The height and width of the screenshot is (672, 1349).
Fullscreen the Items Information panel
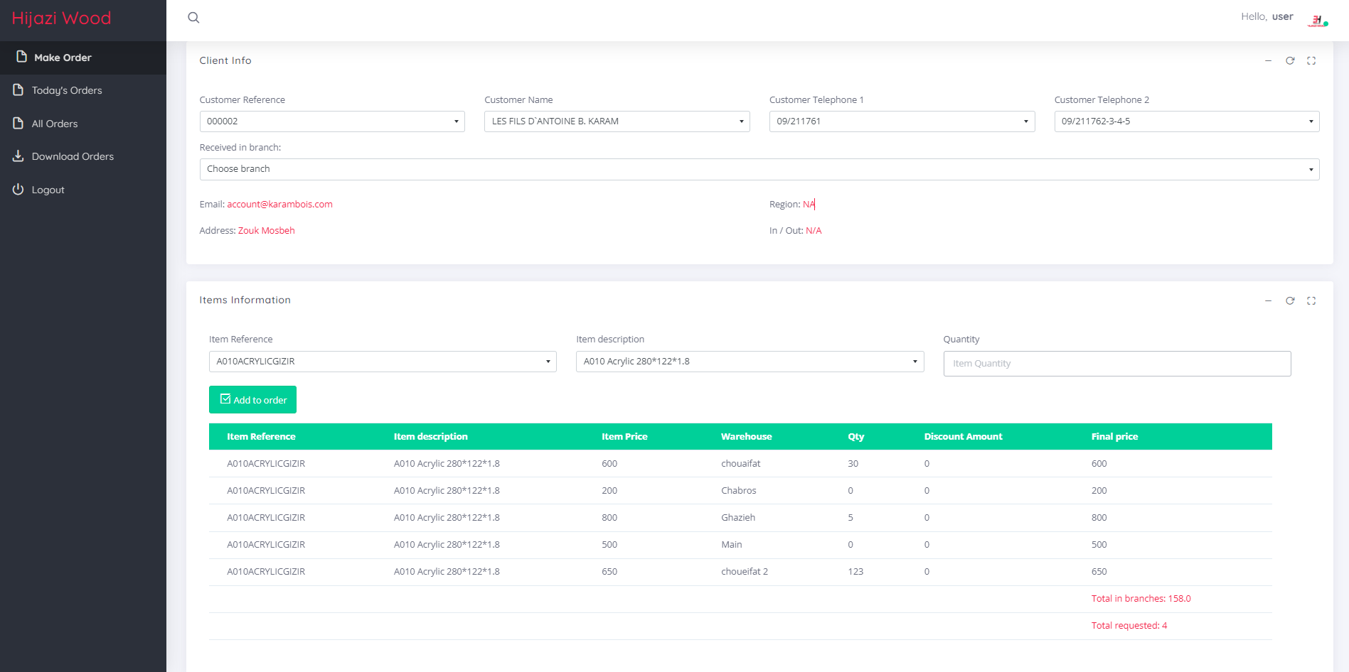[x=1311, y=301]
